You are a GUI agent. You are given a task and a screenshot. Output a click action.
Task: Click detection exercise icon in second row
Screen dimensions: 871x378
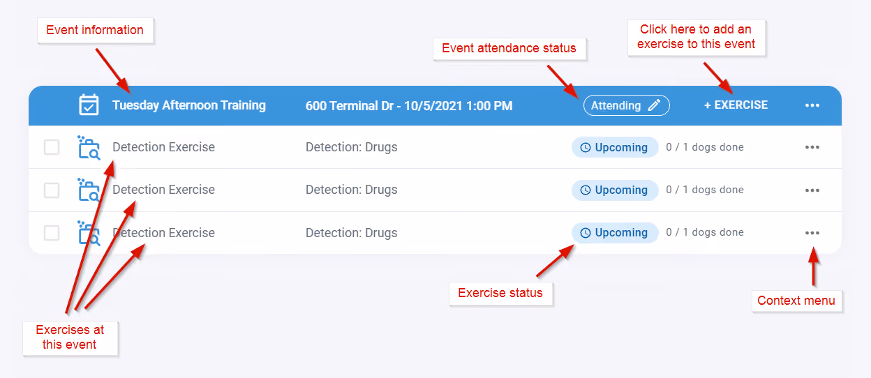[89, 190]
